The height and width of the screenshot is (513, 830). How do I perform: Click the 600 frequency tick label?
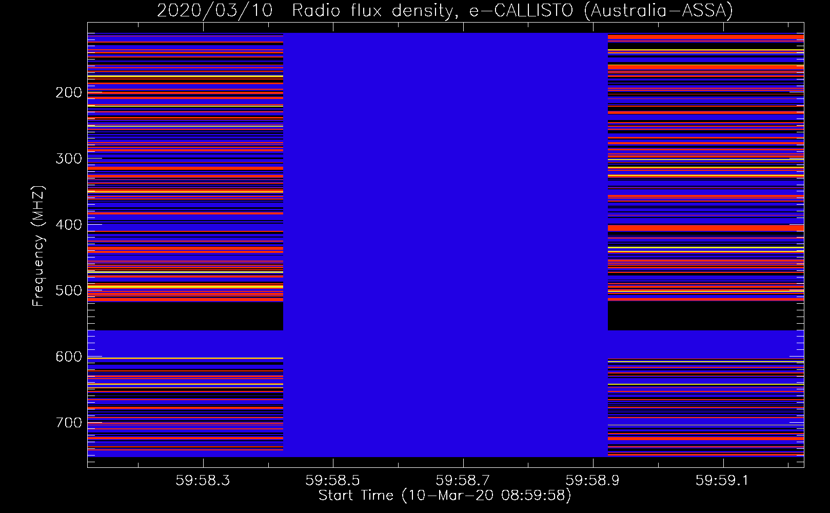coord(69,357)
